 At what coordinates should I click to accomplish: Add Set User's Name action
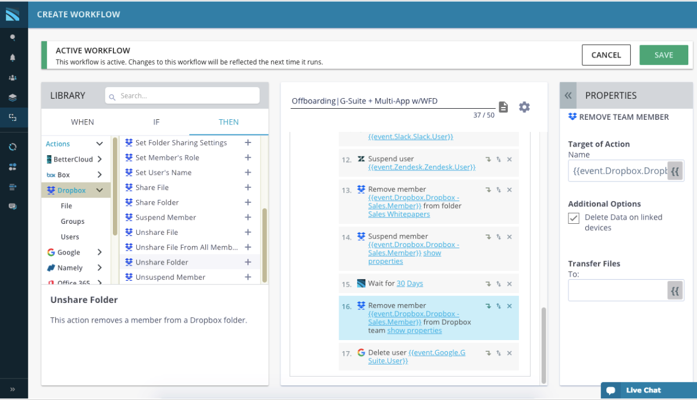248,173
